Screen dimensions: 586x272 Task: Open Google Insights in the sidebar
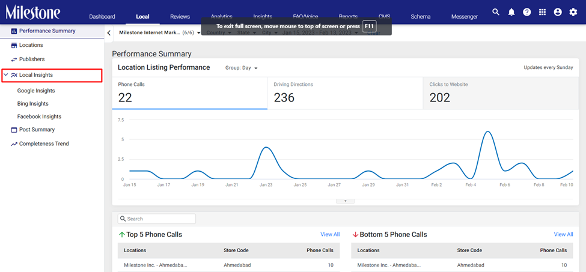click(36, 91)
